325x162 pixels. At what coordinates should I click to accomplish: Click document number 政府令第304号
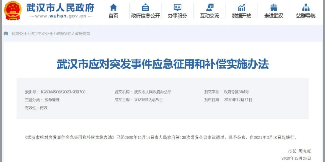236,92
